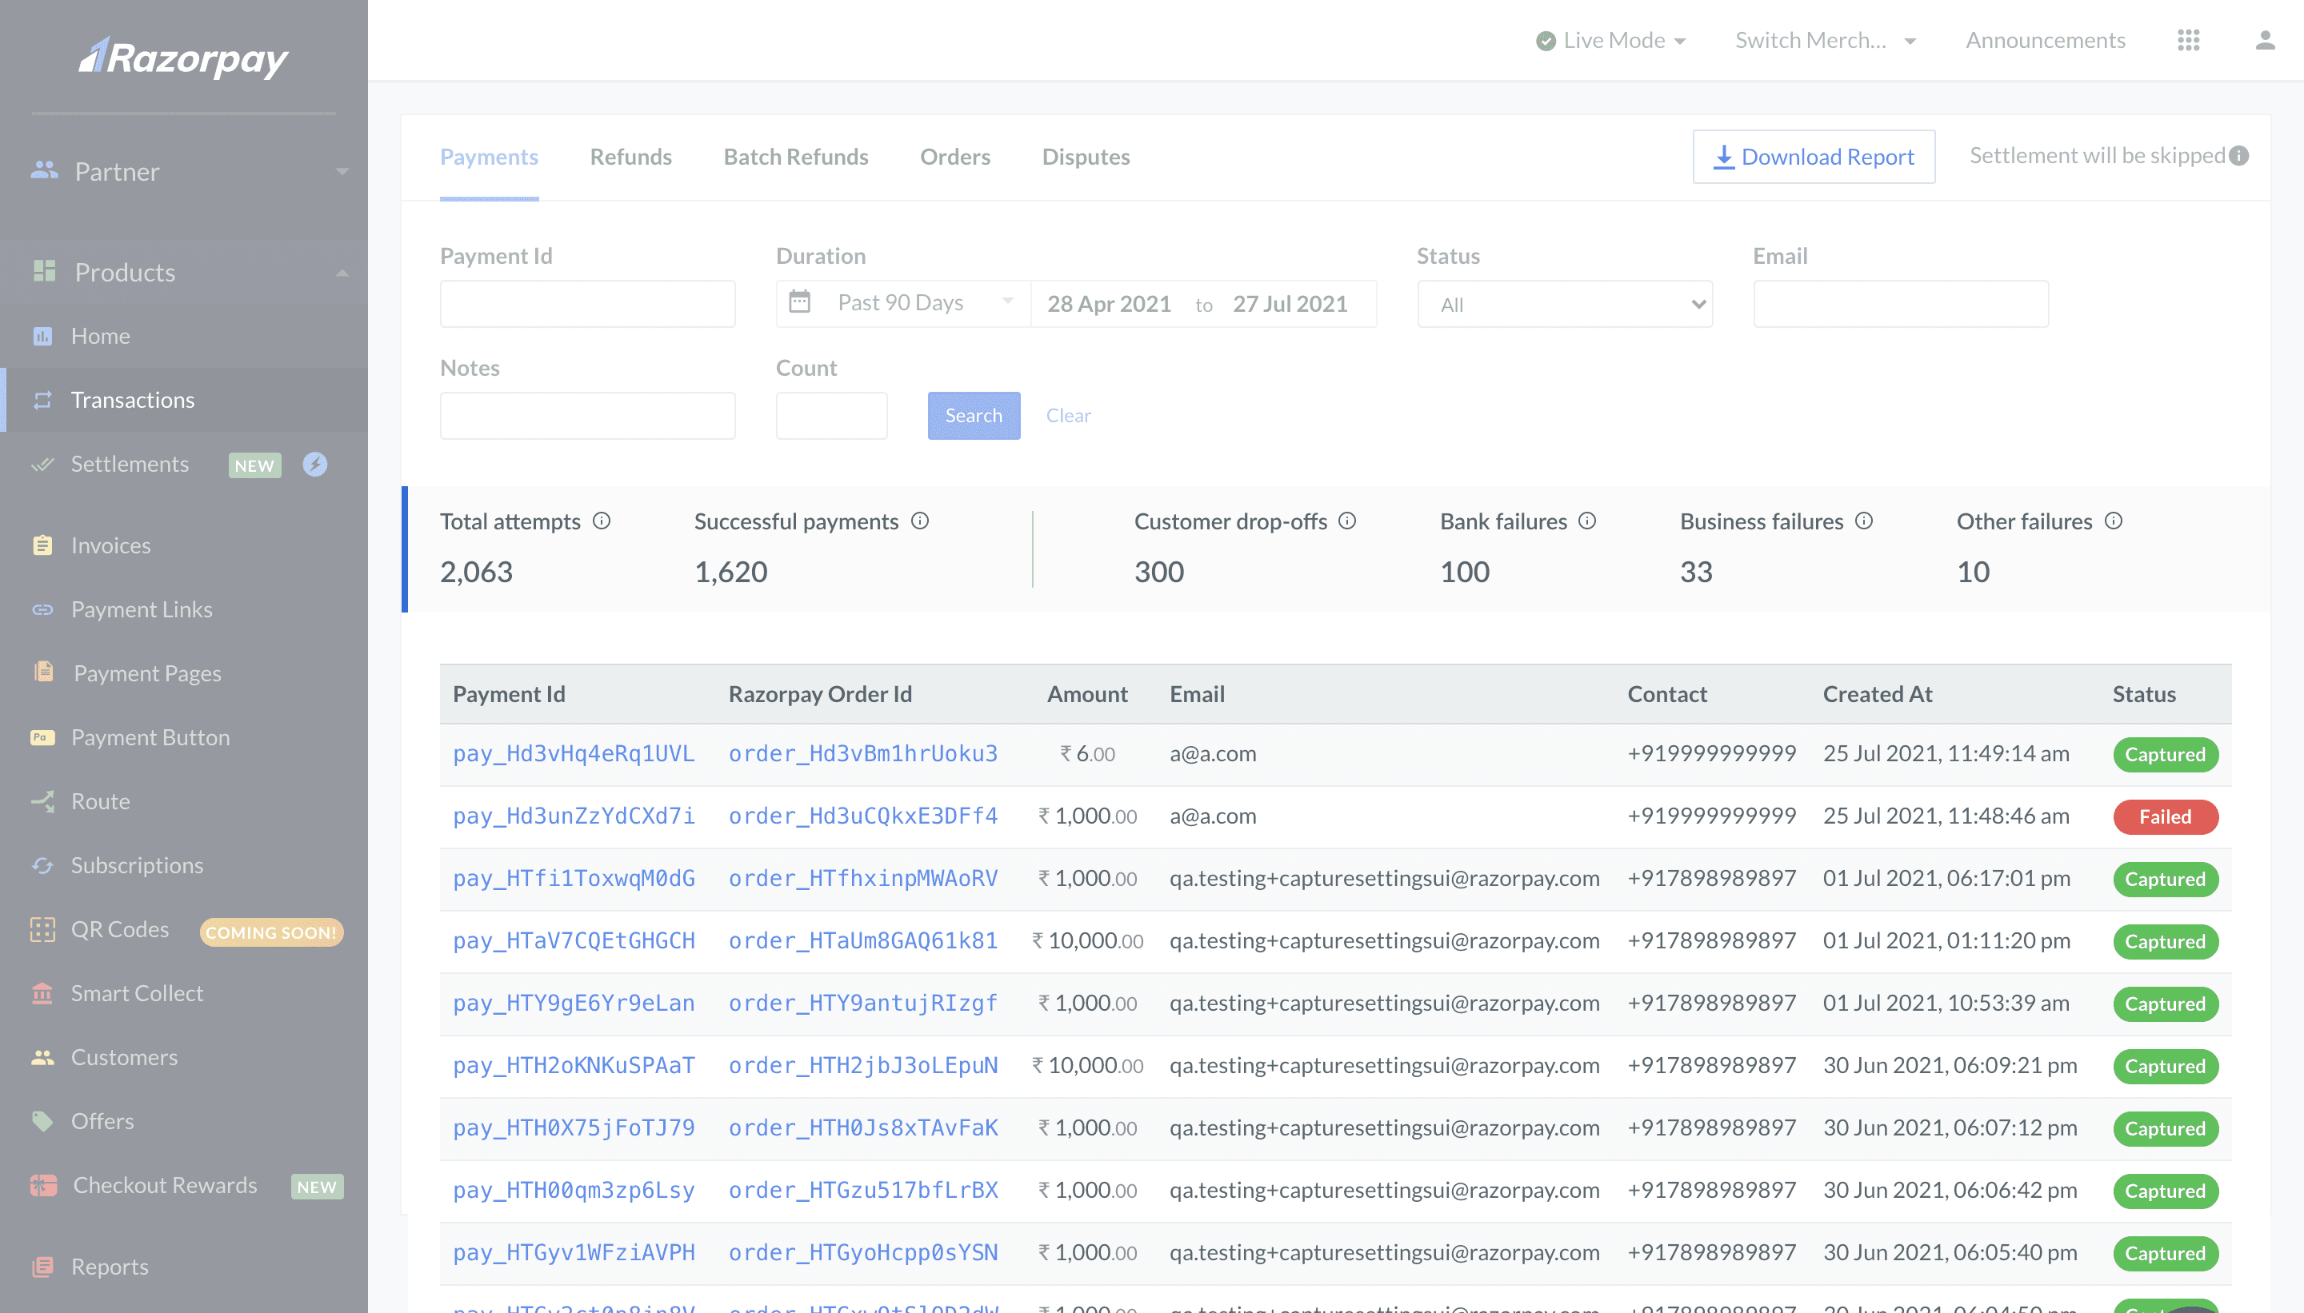The height and width of the screenshot is (1313, 2304).
Task: Open the Disputes tab
Action: 1086,157
